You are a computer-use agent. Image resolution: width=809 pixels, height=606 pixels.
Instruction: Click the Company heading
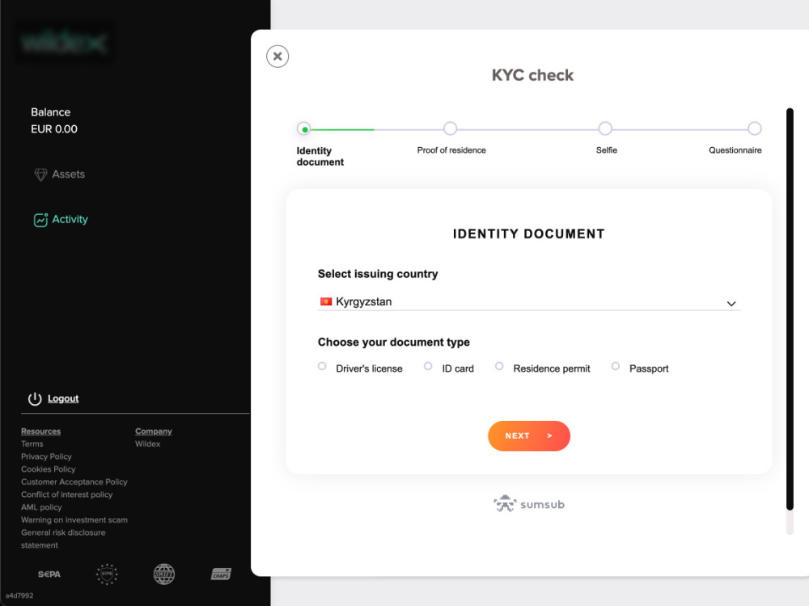point(153,431)
